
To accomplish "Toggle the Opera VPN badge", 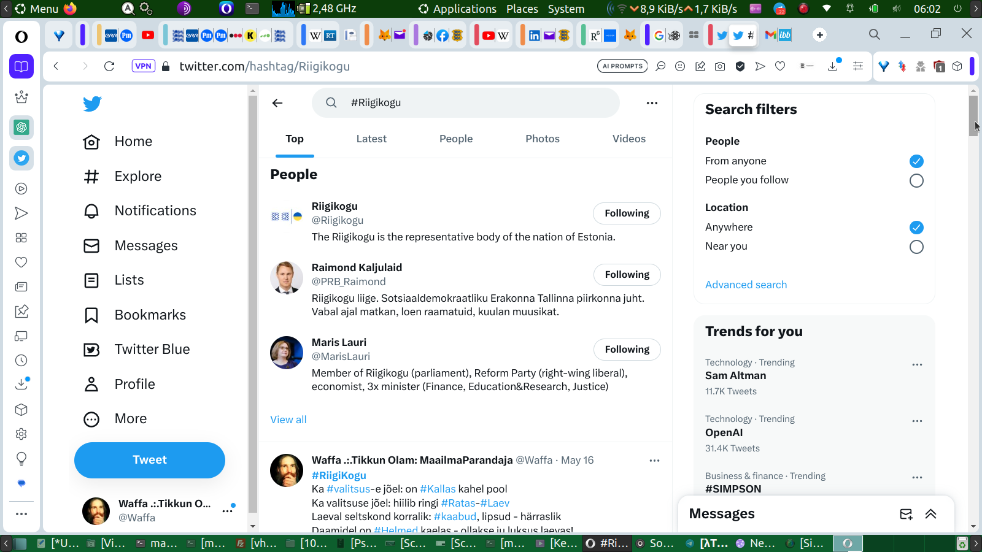I will 143,66.
